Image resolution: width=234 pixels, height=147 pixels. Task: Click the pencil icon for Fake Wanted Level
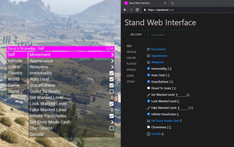(148, 108)
